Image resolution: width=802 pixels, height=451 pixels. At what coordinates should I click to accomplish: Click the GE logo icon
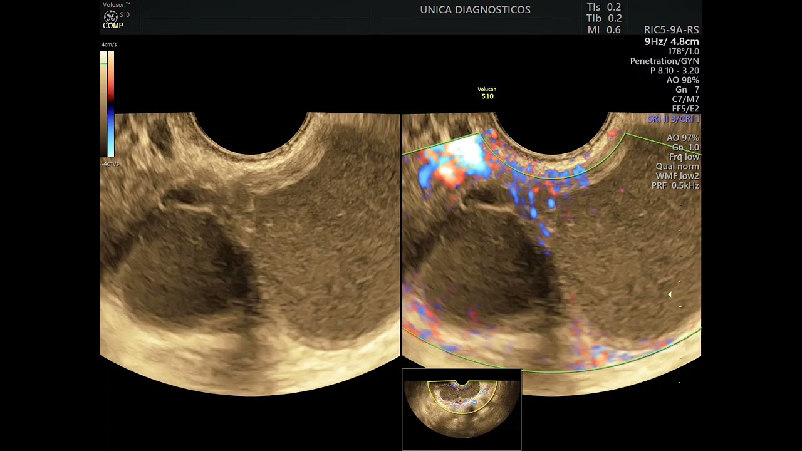tap(110, 16)
